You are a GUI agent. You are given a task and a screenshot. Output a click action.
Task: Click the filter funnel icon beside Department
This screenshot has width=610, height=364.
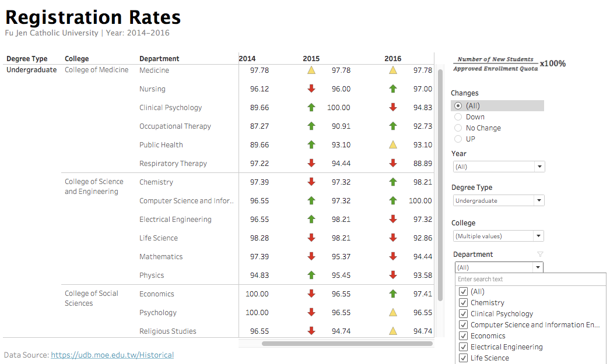pos(539,255)
